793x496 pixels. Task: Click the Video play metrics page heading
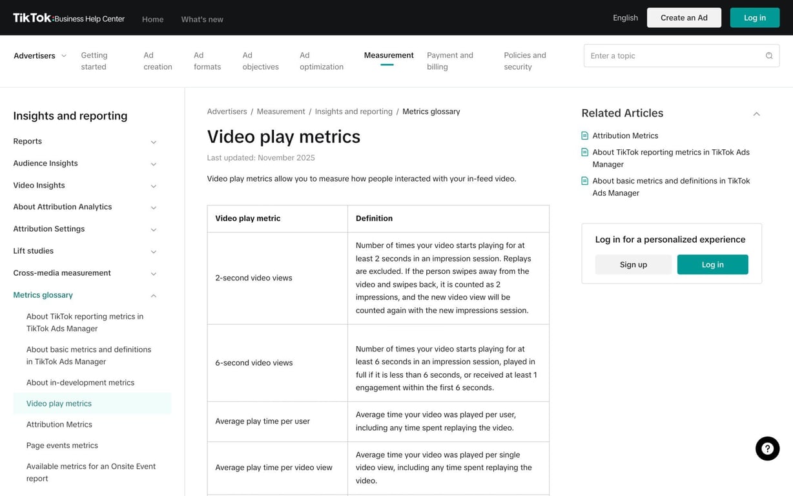click(283, 136)
